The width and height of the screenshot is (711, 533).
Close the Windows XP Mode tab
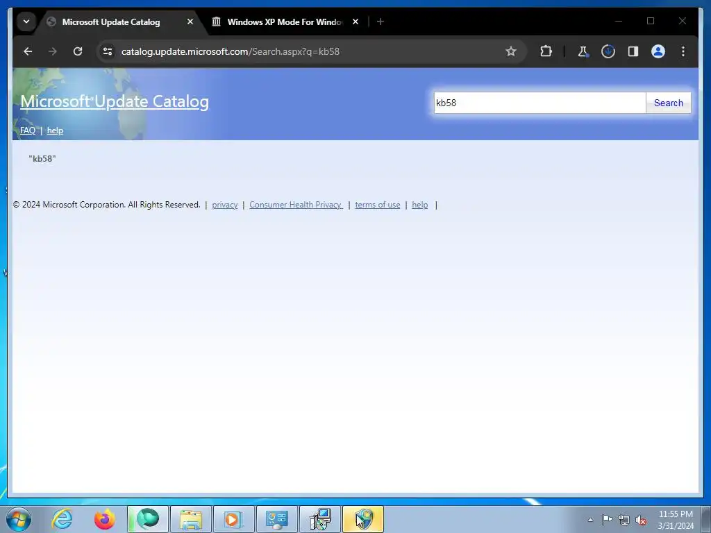355,22
